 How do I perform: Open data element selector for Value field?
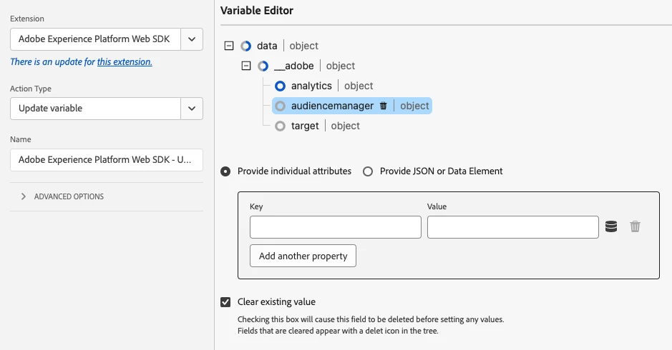coord(611,226)
